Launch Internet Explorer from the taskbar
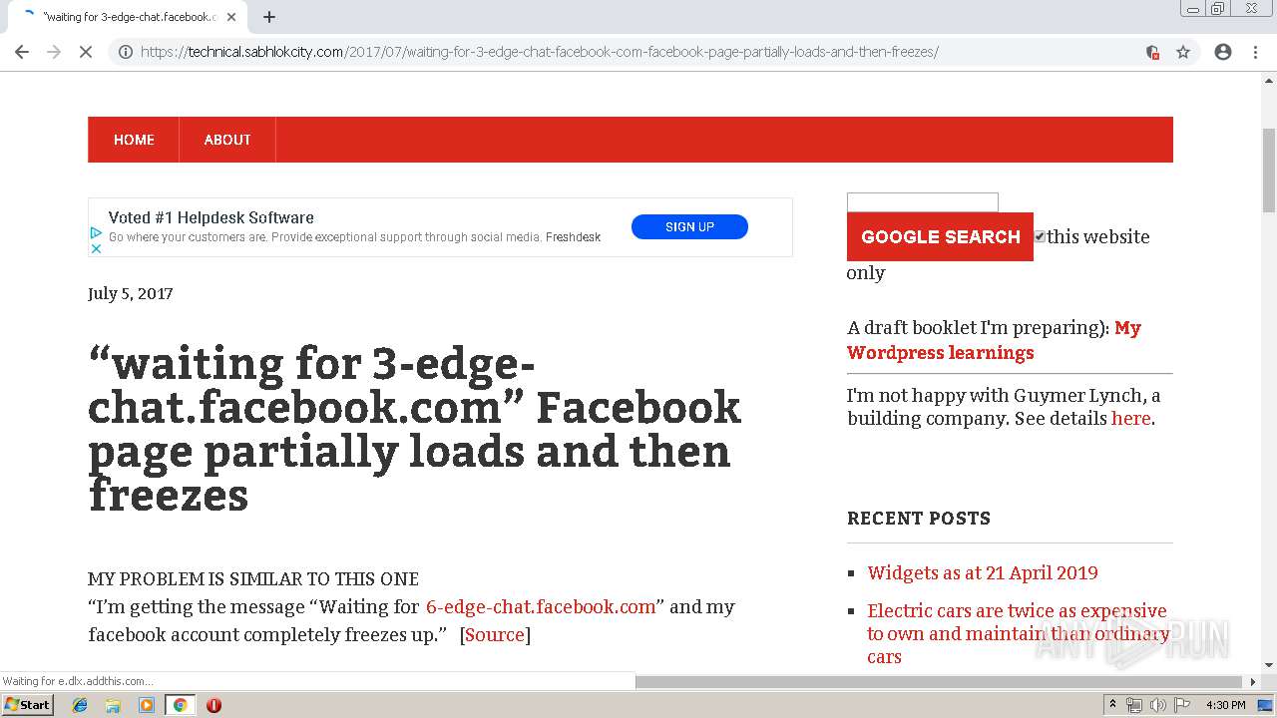 (80, 705)
